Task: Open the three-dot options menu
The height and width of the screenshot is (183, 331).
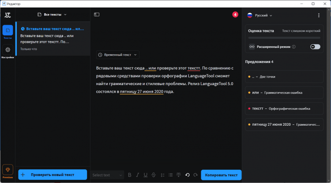Action: (319, 15)
